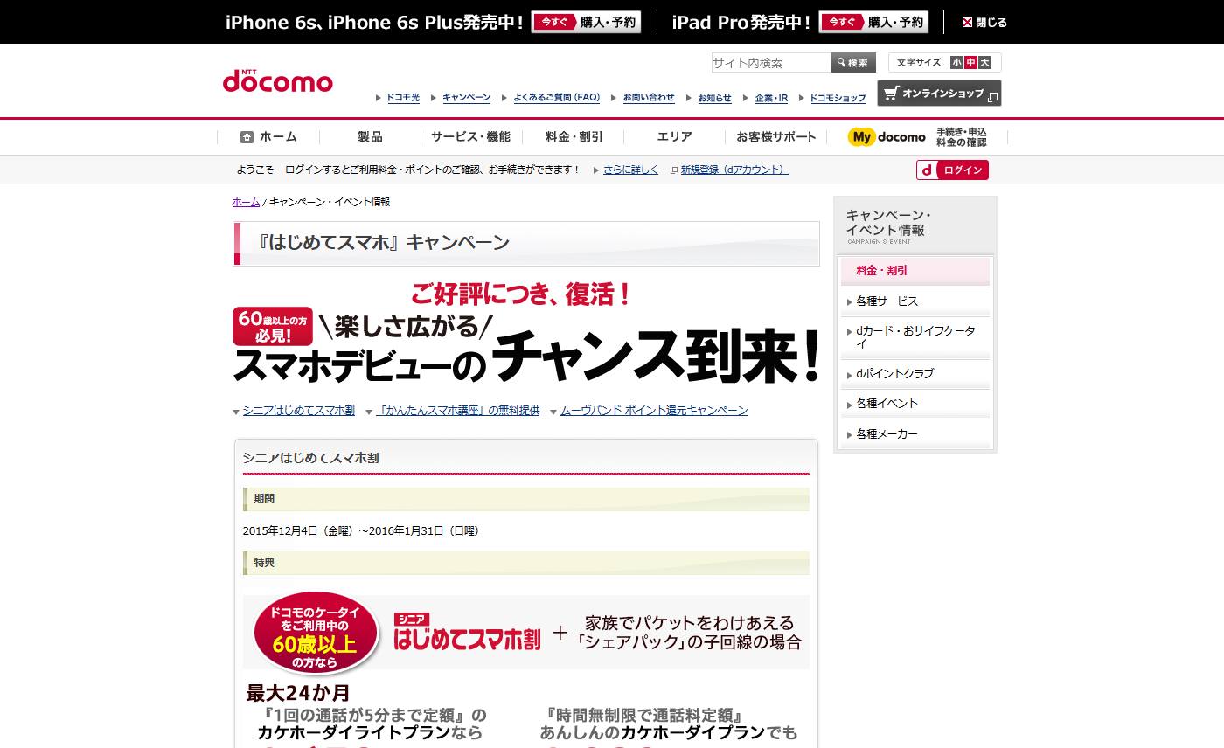The width and height of the screenshot is (1224, 748).
Task: Open エリア navigation menu
Action: tap(674, 136)
